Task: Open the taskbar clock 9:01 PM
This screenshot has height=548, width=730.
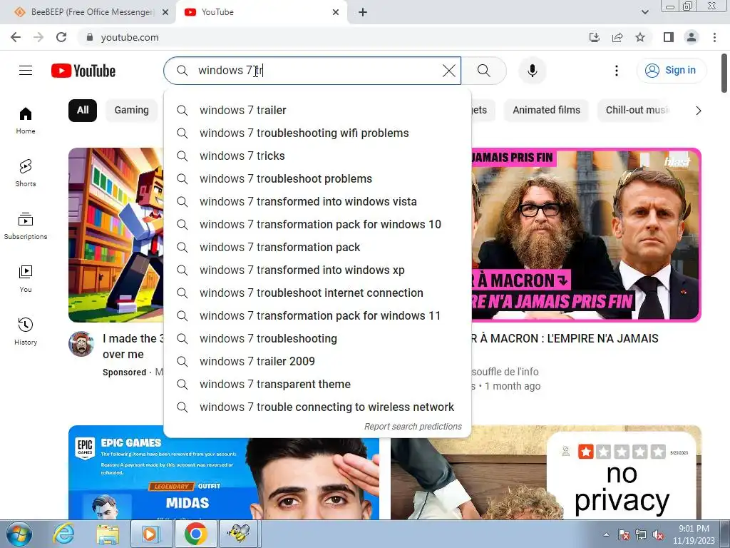Action: point(694,534)
